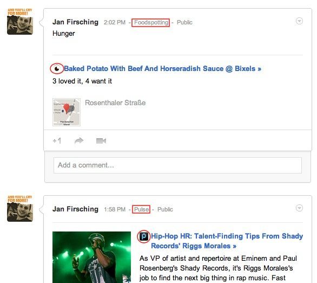Click the Foodspotting source label
Screen dimensions: 317x283
pos(151,22)
